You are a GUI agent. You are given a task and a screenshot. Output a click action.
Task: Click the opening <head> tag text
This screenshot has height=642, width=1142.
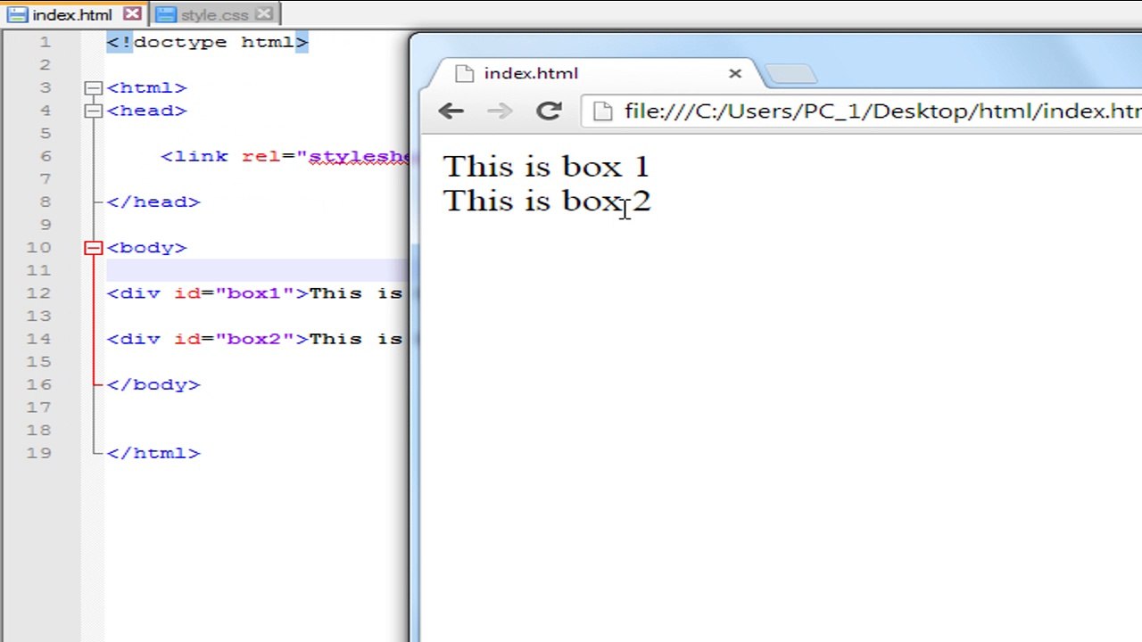click(x=146, y=111)
